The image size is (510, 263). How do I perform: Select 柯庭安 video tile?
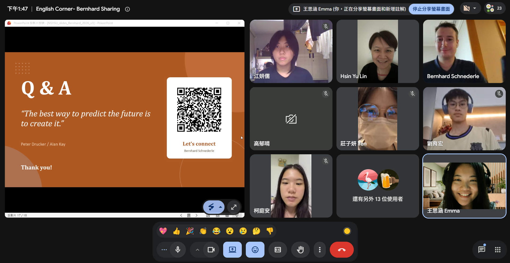(x=291, y=186)
